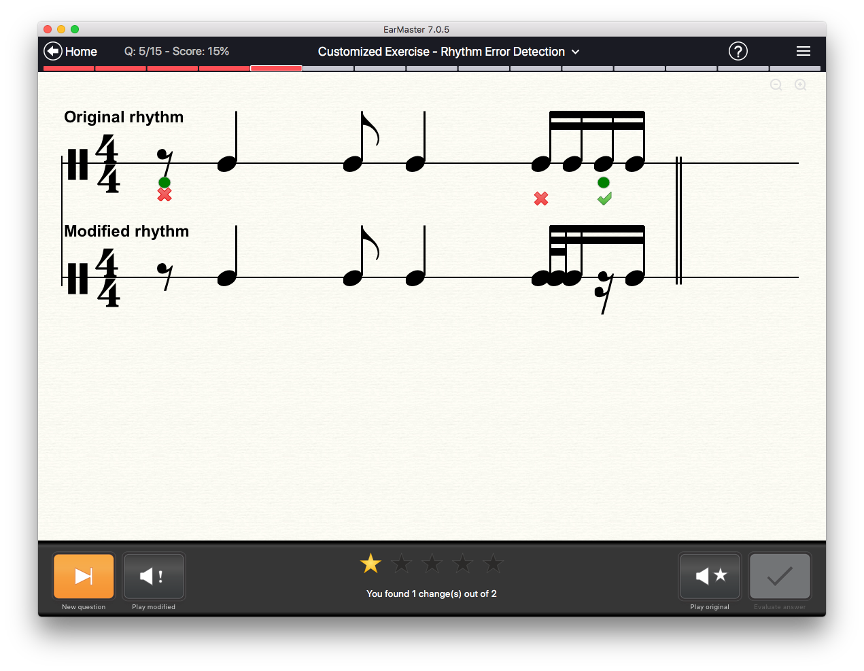Image resolution: width=864 pixels, height=671 pixels.
Task: Click the current question progress segment
Action: (x=276, y=68)
